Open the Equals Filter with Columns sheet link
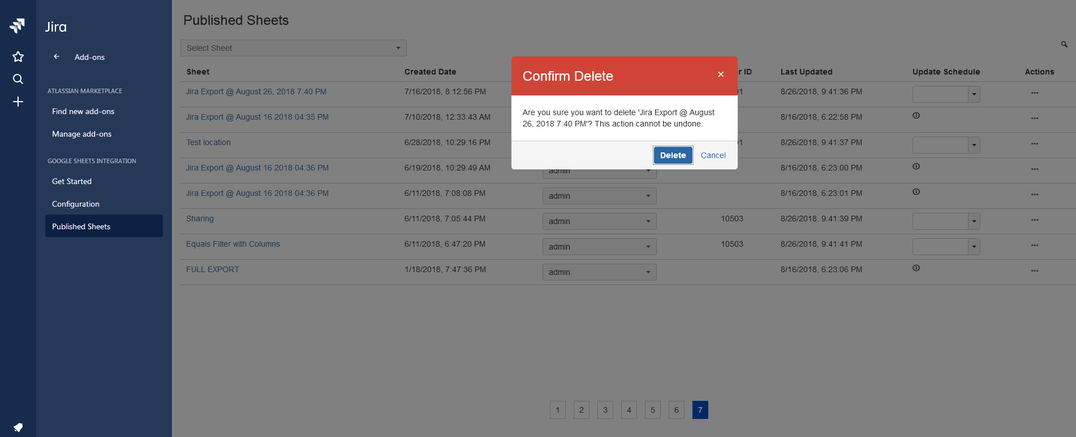The width and height of the screenshot is (1076, 437). 233,244
